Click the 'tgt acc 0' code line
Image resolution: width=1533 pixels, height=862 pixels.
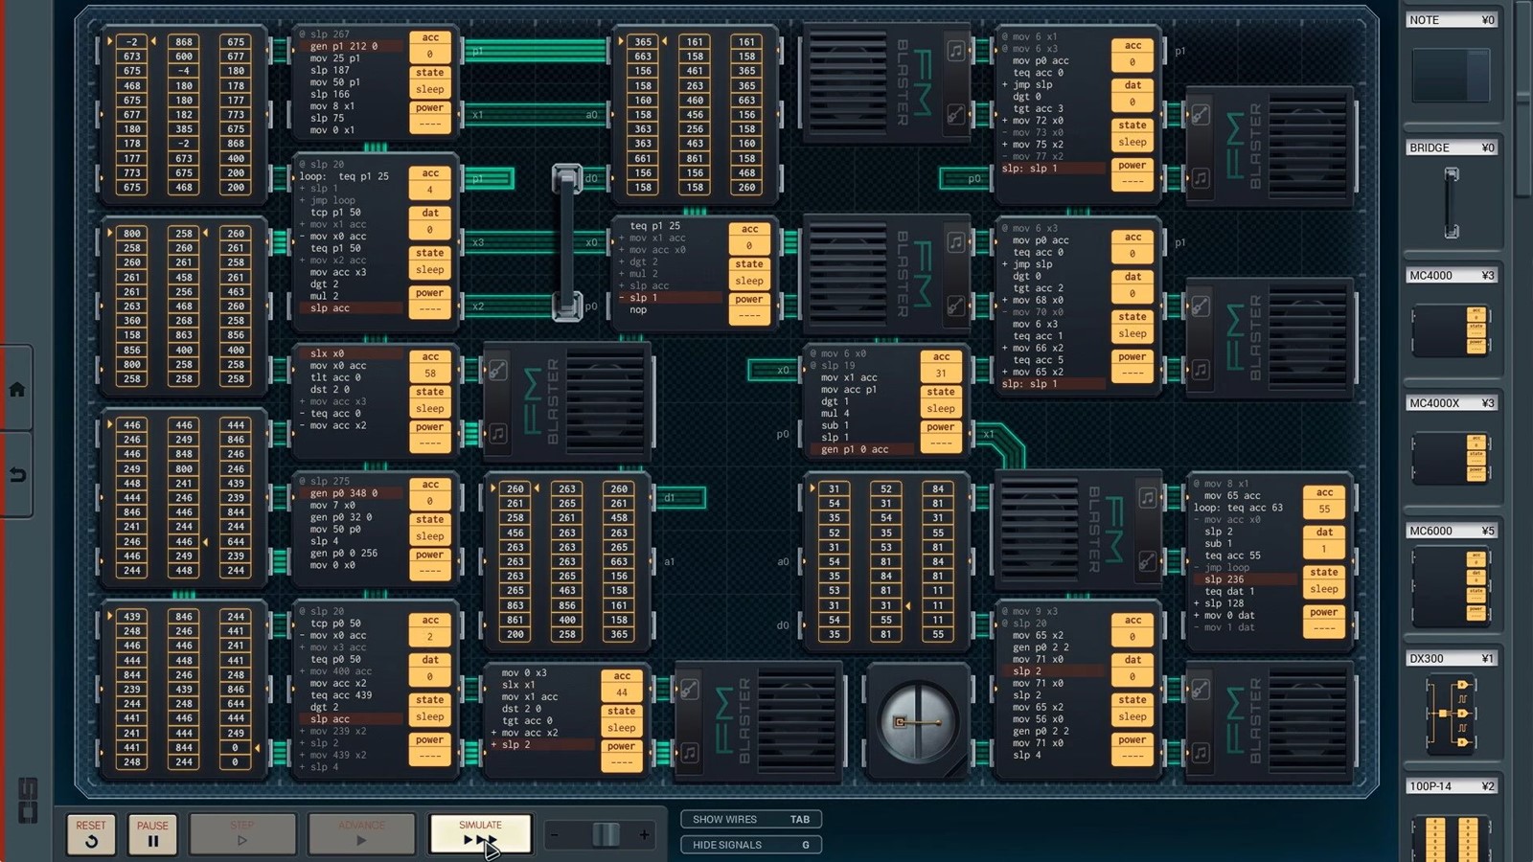pyautogui.click(x=527, y=720)
